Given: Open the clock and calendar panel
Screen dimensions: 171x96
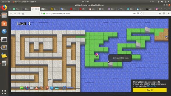Looking at the screenshot, I should coord(85,2).
